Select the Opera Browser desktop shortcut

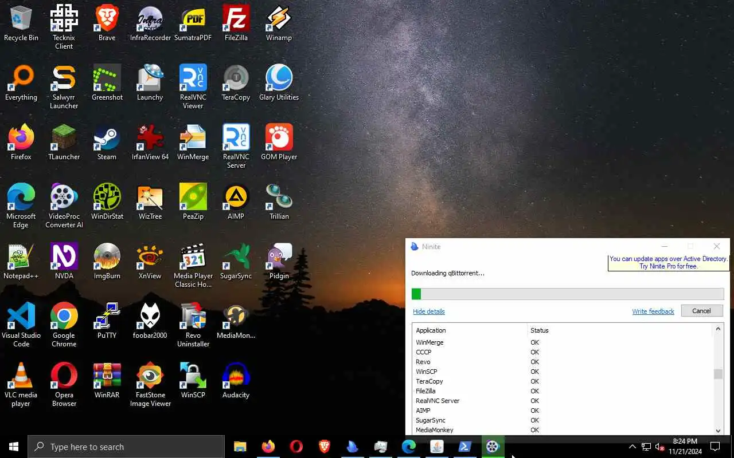pyautogui.click(x=64, y=385)
